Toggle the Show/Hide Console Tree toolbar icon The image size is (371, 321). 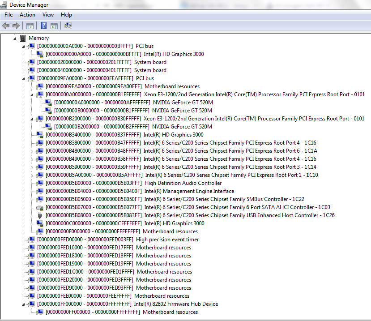click(x=30, y=26)
